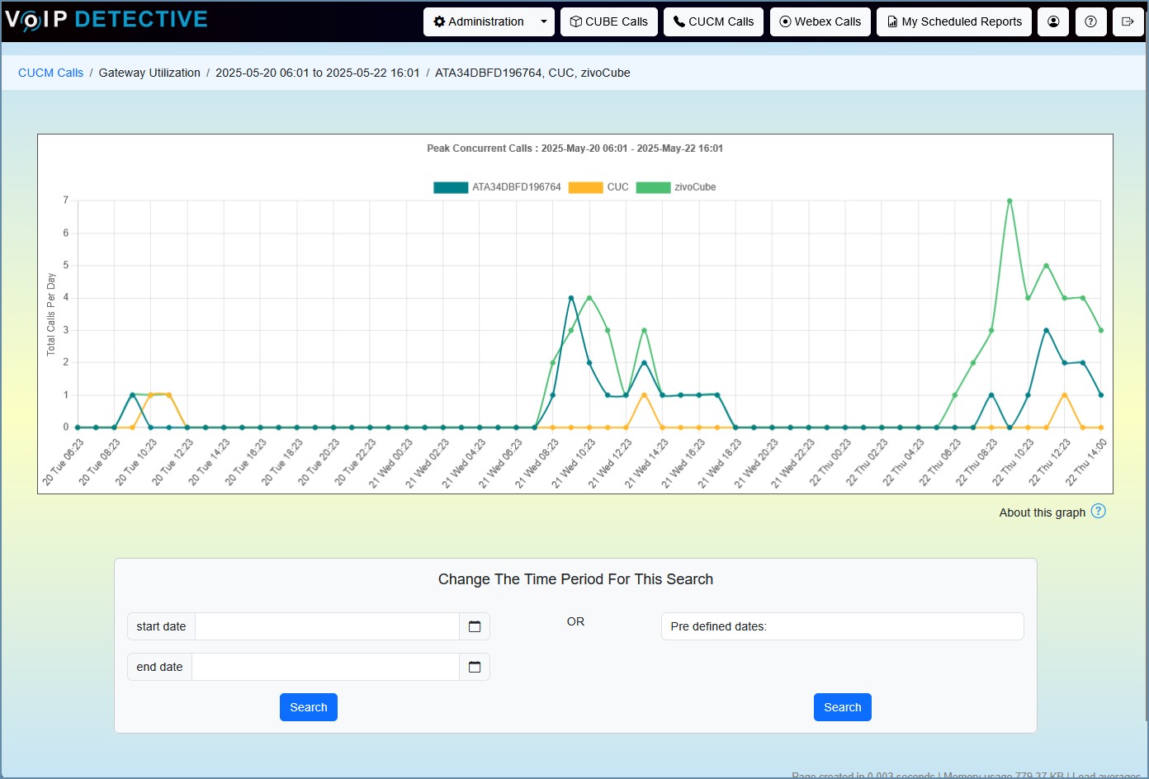Click the Change The Time Period heading
The image size is (1149, 779).
pos(575,579)
